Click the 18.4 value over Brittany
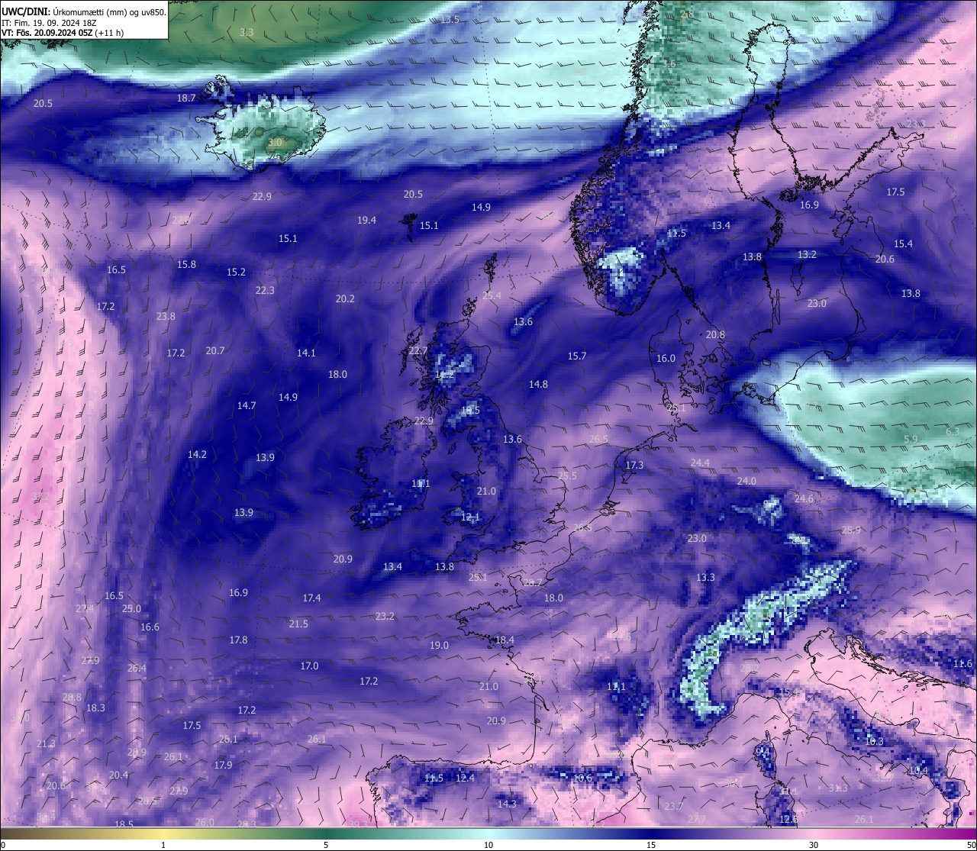This screenshot has width=977, height=851. tap(505, 640)
